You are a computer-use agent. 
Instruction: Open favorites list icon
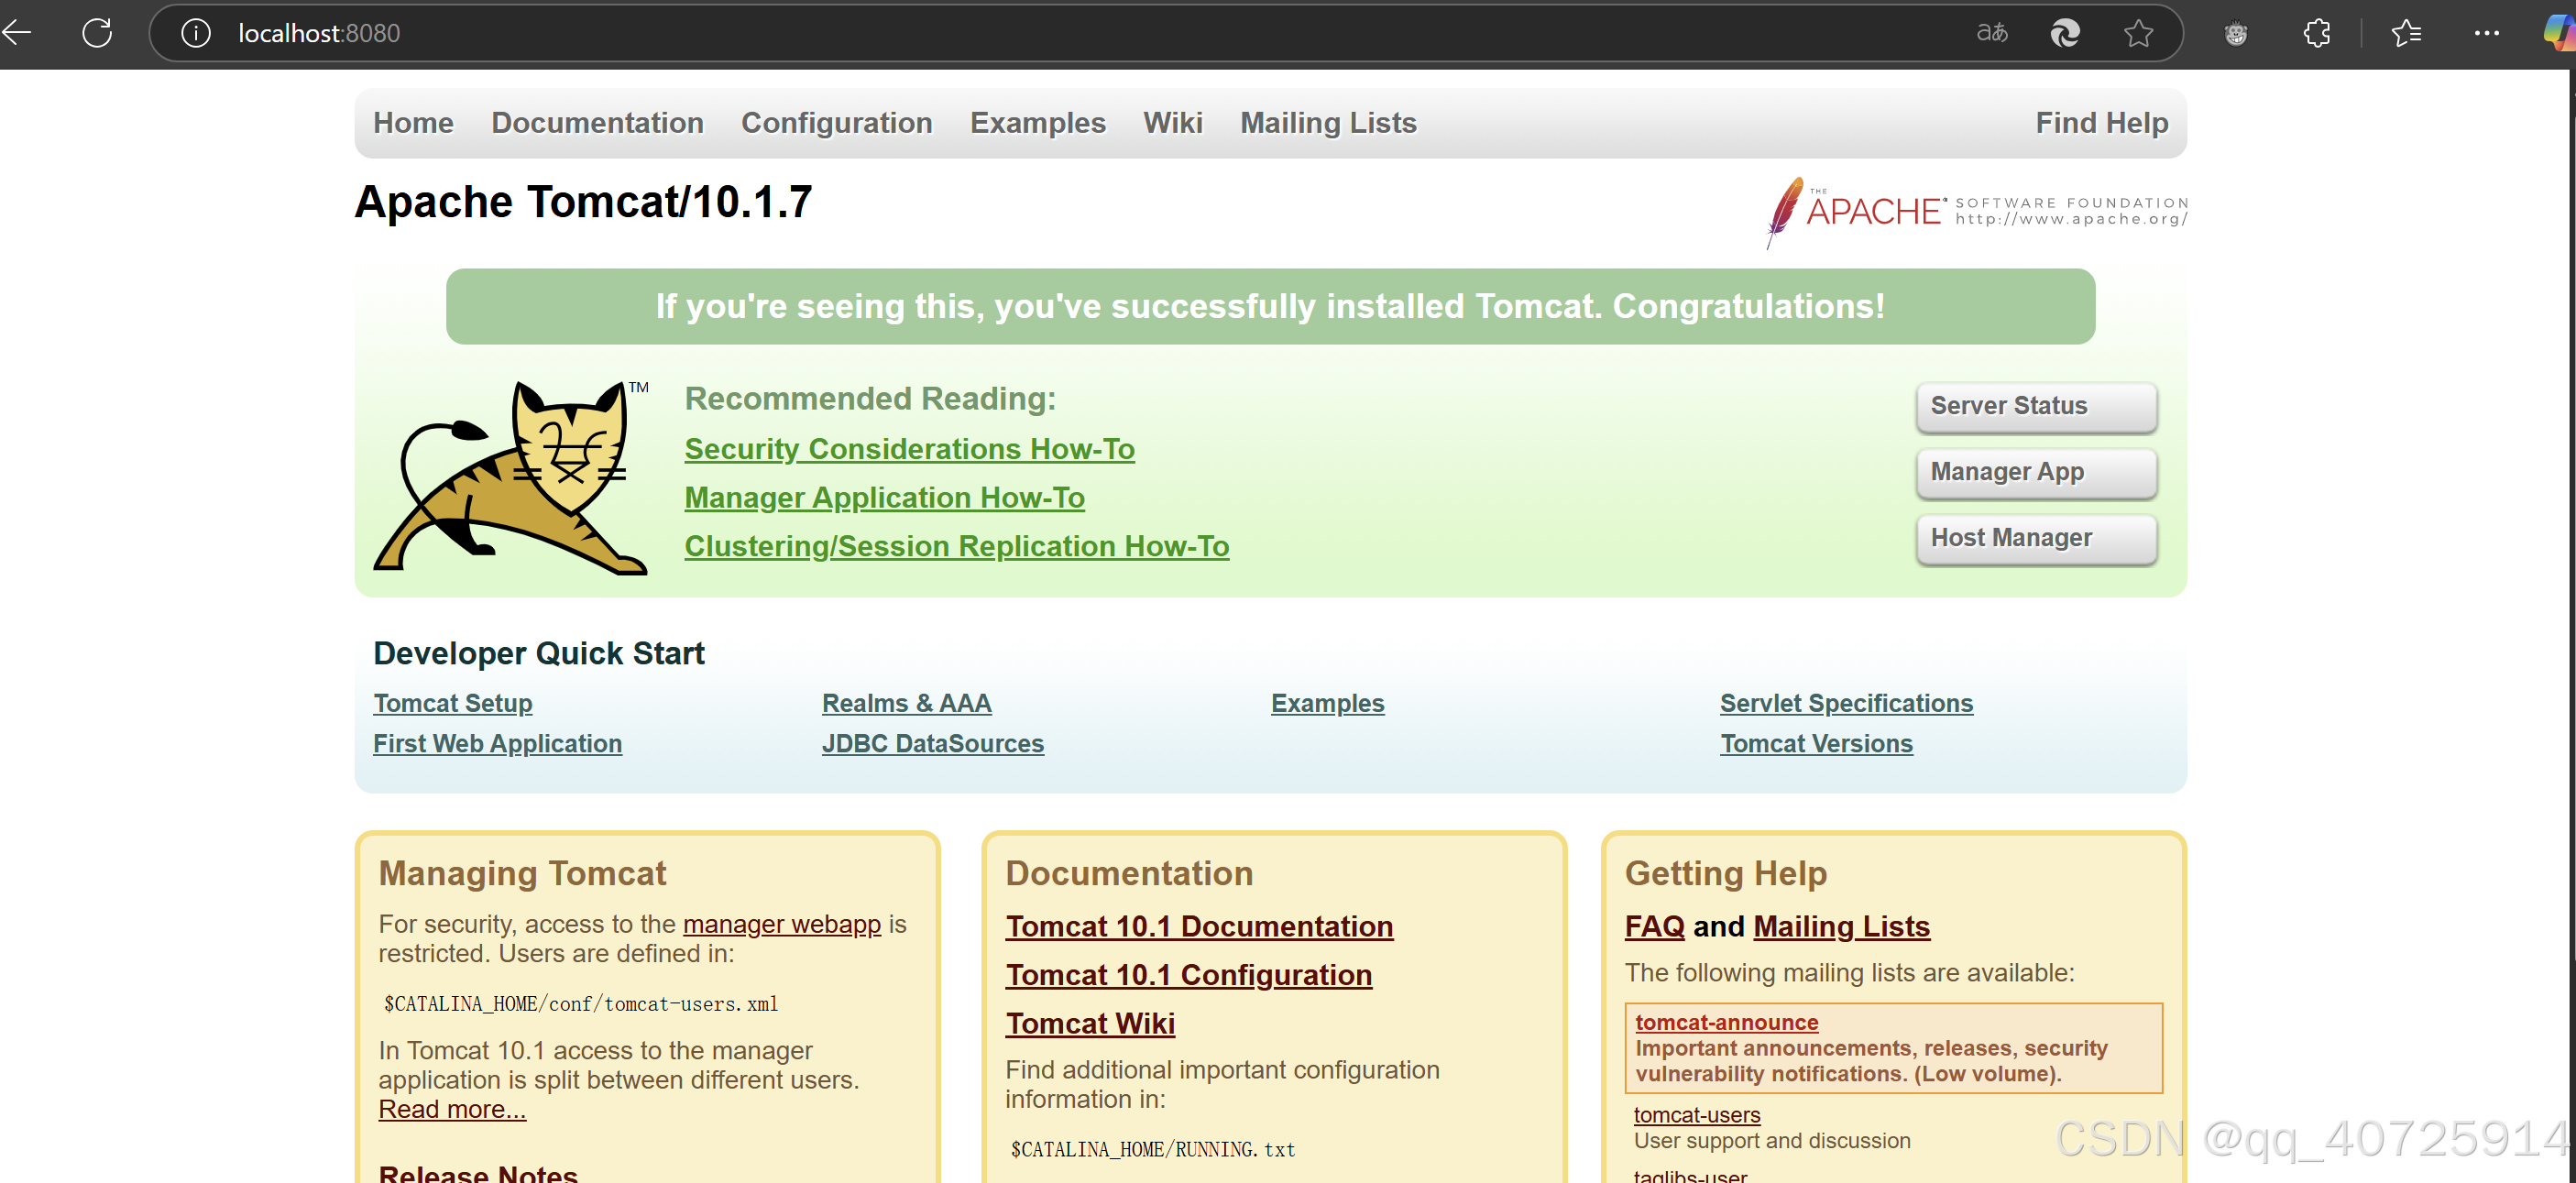2406,33
